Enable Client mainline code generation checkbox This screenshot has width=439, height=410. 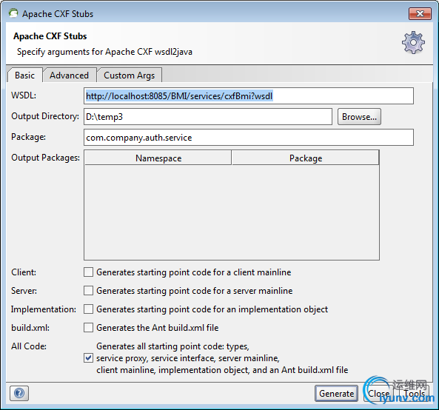[89, 272]
